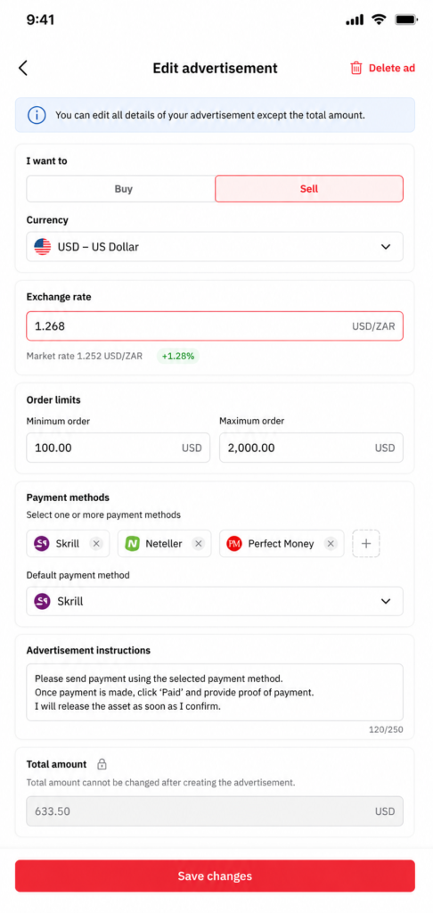Viewport: 433px width, 913px height.
Task: Tap the red trash can icon
Action: click(355, 68)
